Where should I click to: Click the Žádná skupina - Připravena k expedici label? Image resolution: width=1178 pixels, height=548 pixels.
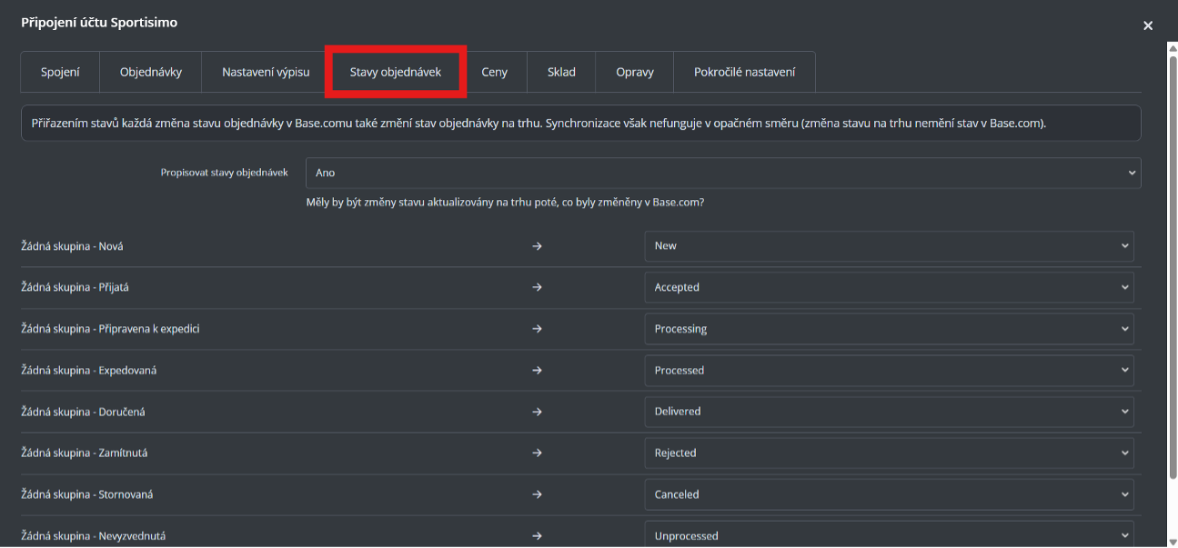(x=110, y=329)
